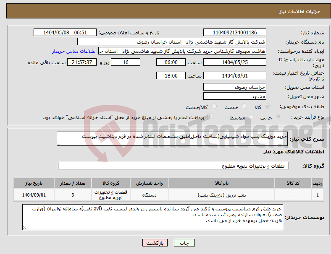Click the تعداد / مقدار column header
The image size is (331, 254).
point(73,183)
